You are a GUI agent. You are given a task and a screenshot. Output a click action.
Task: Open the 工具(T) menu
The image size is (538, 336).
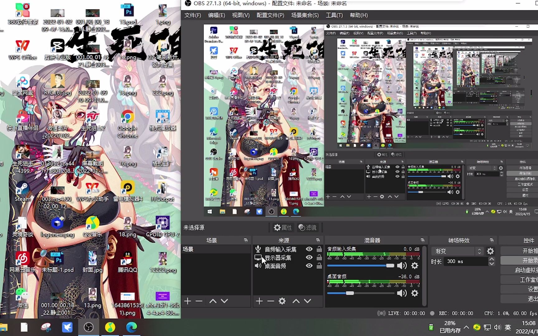(x=334, y=15)
